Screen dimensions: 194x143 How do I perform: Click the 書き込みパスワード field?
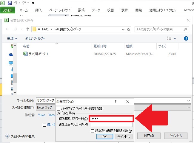pyautogui.click(x=112, y=125)
